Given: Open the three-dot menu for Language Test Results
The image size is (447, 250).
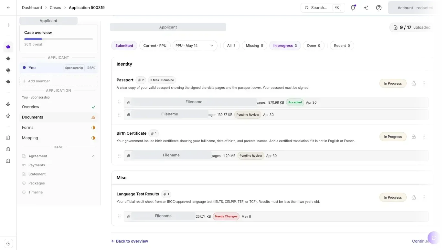Looking at the screenshot, I should pos(424,197).
